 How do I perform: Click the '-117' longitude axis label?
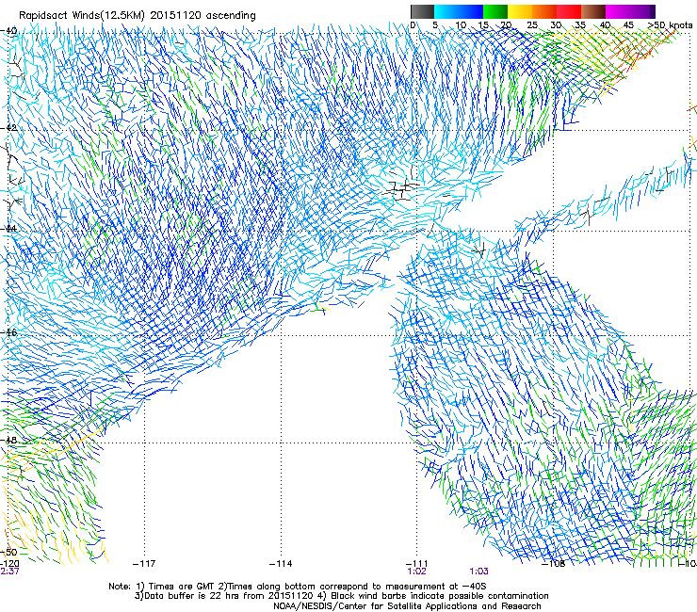[144, 564]
